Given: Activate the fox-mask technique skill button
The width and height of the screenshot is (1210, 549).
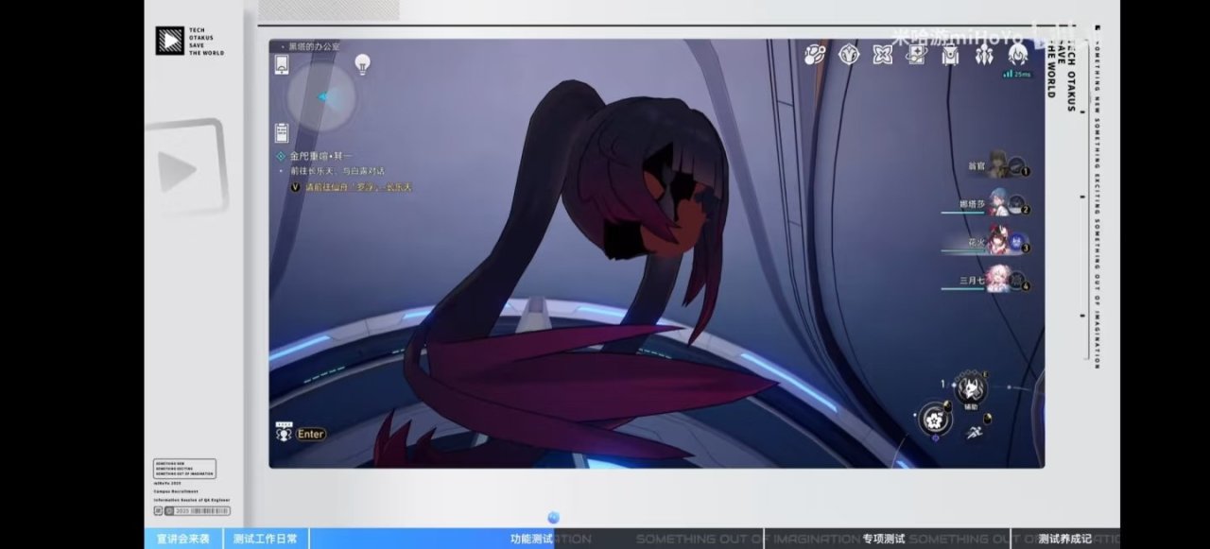Looking at the screenshot, I should [970, 386].
